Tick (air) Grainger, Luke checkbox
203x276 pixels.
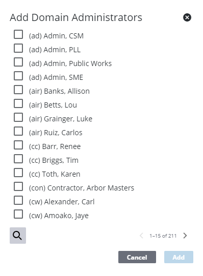point(18,117)
